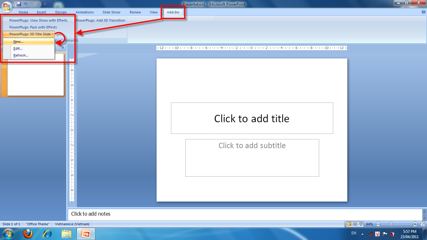This screenshot has height=240, width=427.
Task: Click the Redo icon in Quick Access
Action: [35, 4]
